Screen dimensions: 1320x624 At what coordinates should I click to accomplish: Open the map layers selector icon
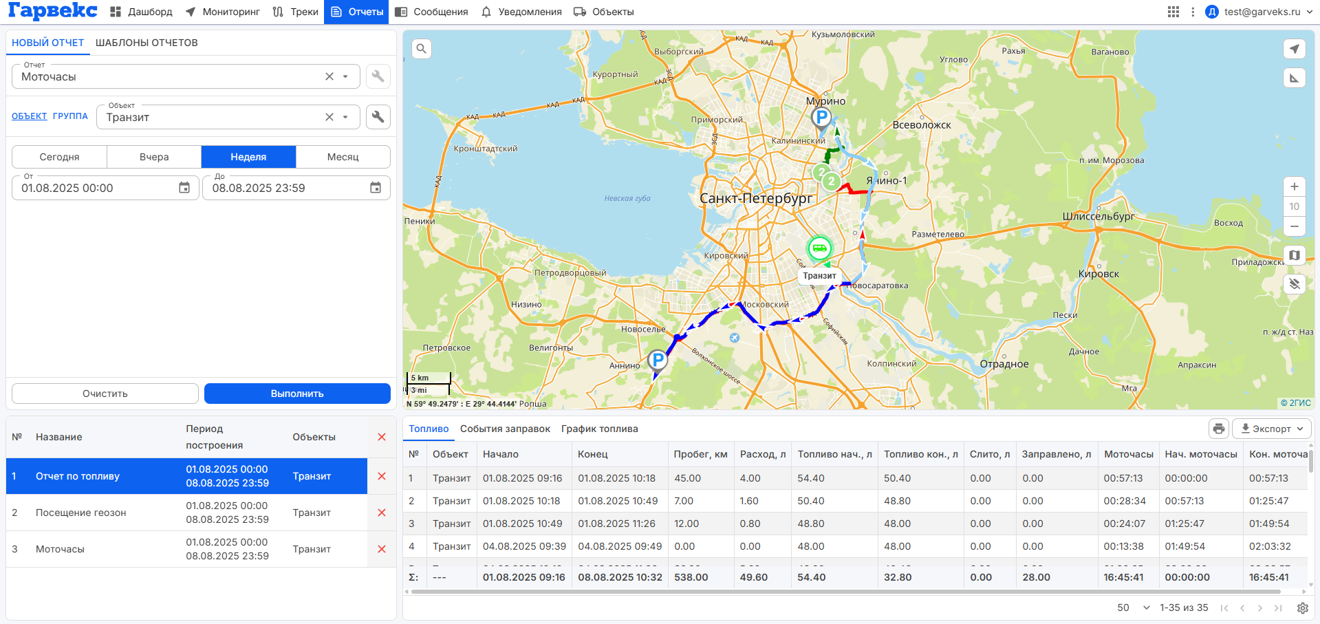1295,255
